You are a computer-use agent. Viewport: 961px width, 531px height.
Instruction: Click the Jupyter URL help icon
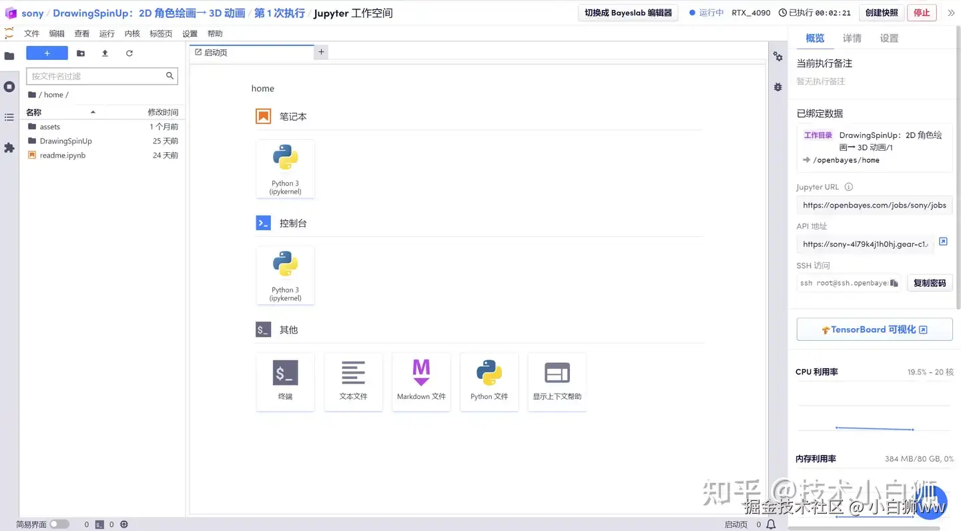pos(849,187)
